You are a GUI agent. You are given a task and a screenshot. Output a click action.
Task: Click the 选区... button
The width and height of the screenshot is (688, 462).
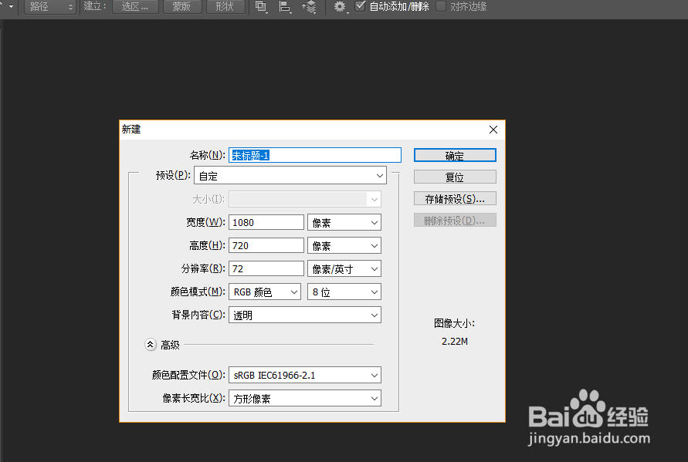point(135,7)
